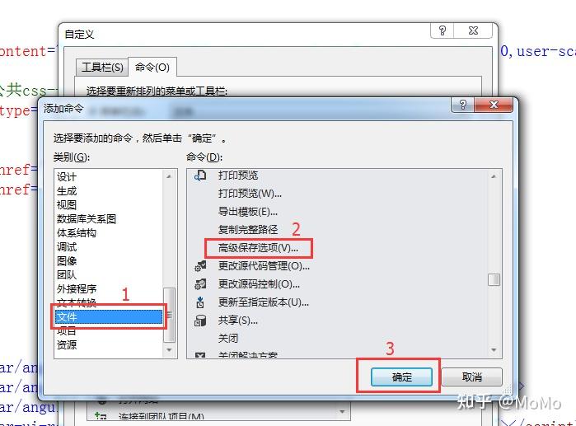Select 复制完整路径 command

pos(248,230)
